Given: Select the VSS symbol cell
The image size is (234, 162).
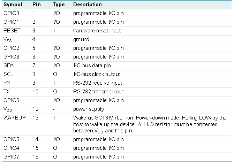Looking at the screenshot, I should click(8, 40).
